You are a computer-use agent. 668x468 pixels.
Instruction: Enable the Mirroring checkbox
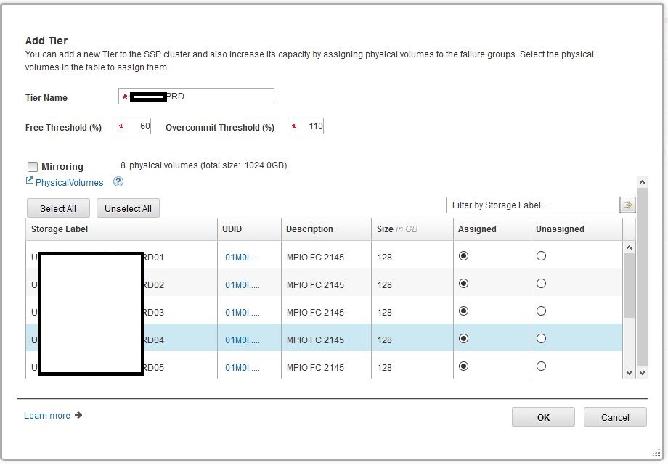pos(33,167)
